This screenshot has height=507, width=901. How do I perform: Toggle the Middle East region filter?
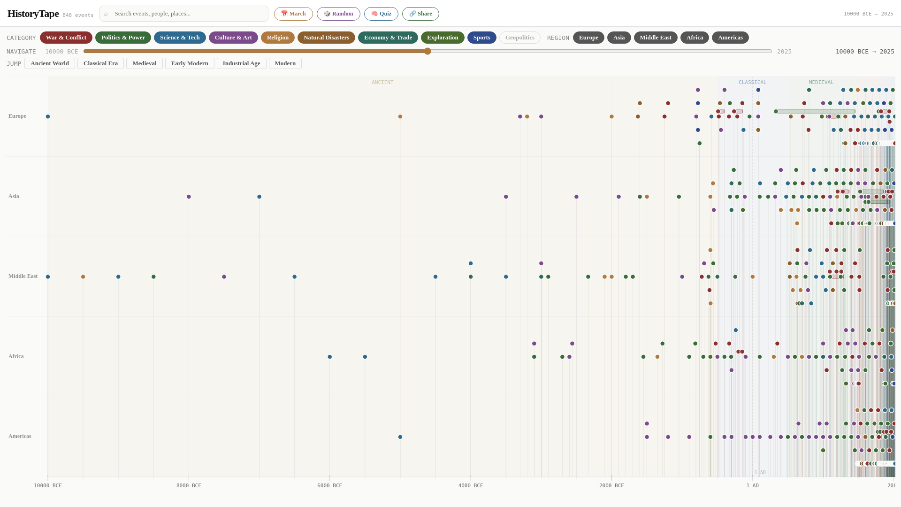point(656,38)
